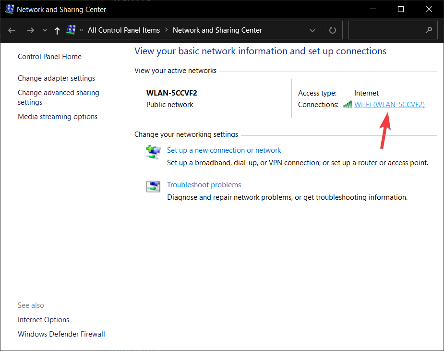Click the Internet access type value
Screen dimensions: 444x351
click(366, 93)
